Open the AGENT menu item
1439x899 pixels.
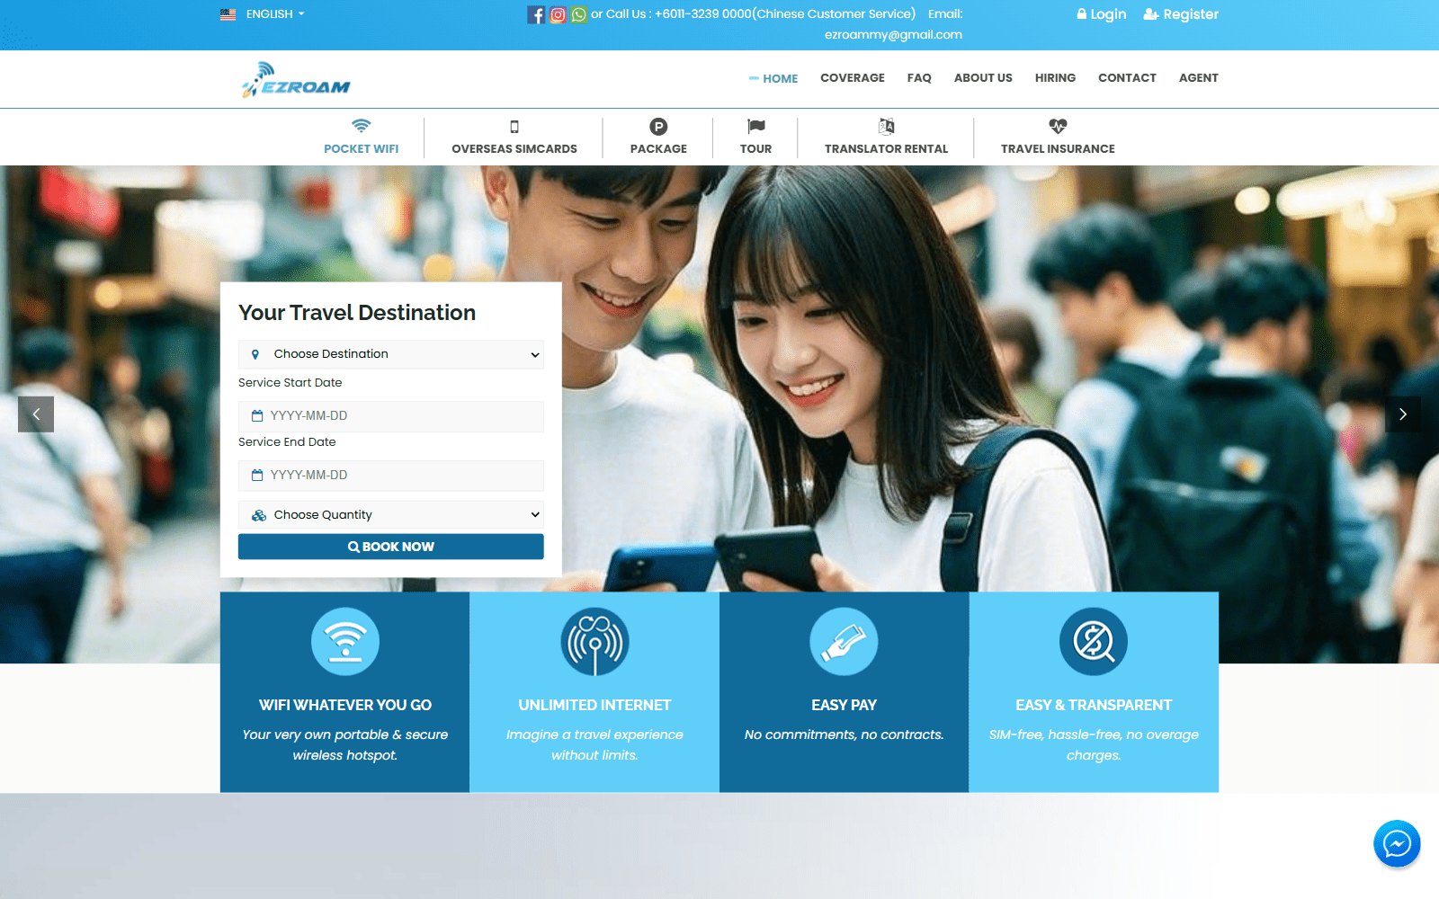tap(1199, 78)
